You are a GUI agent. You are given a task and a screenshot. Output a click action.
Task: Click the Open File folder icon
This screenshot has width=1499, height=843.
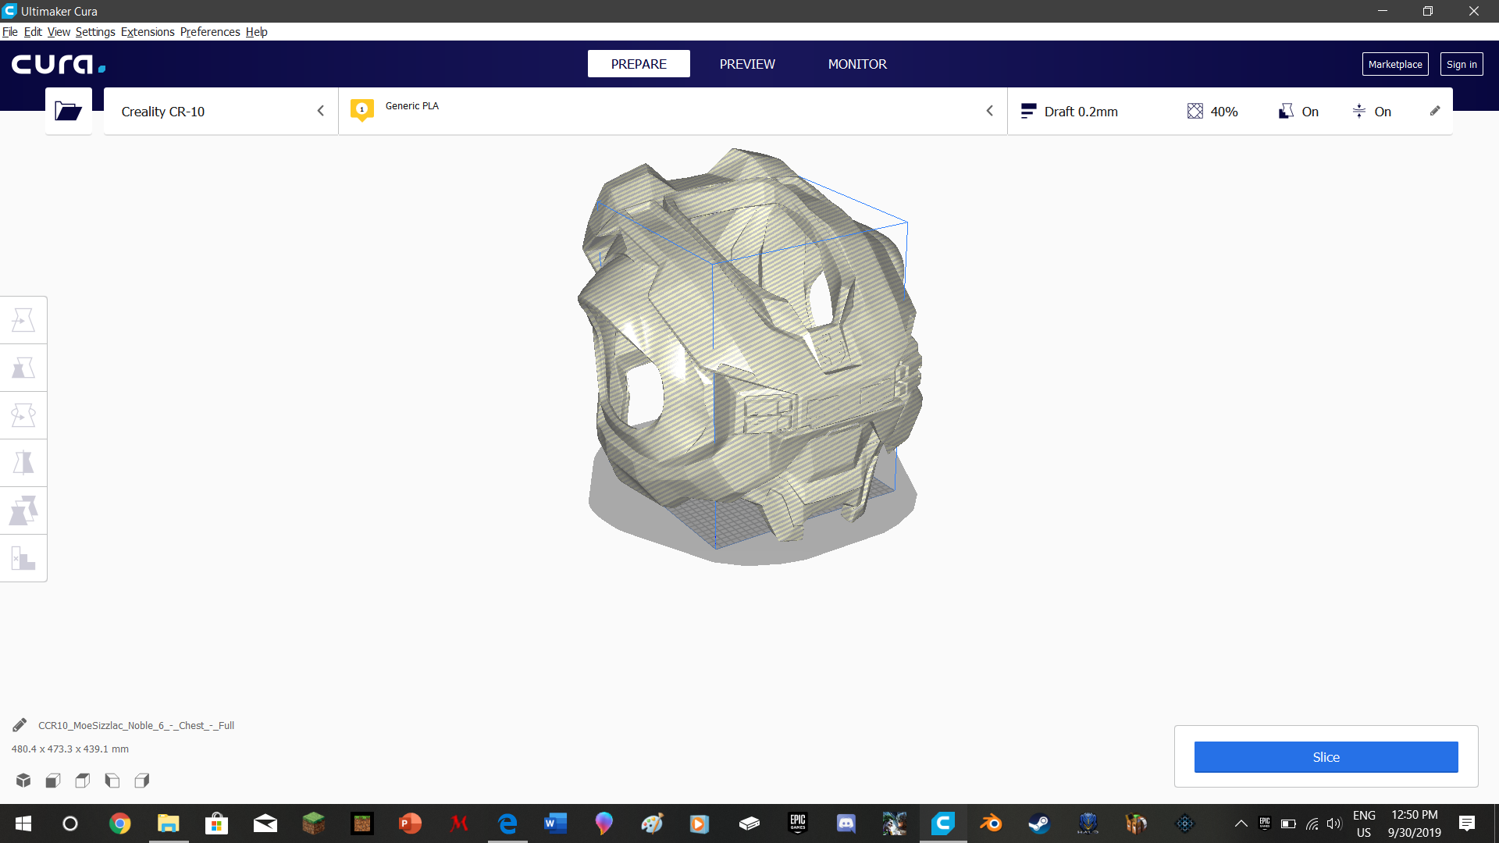pyautogui.click(x=68, y=111)
